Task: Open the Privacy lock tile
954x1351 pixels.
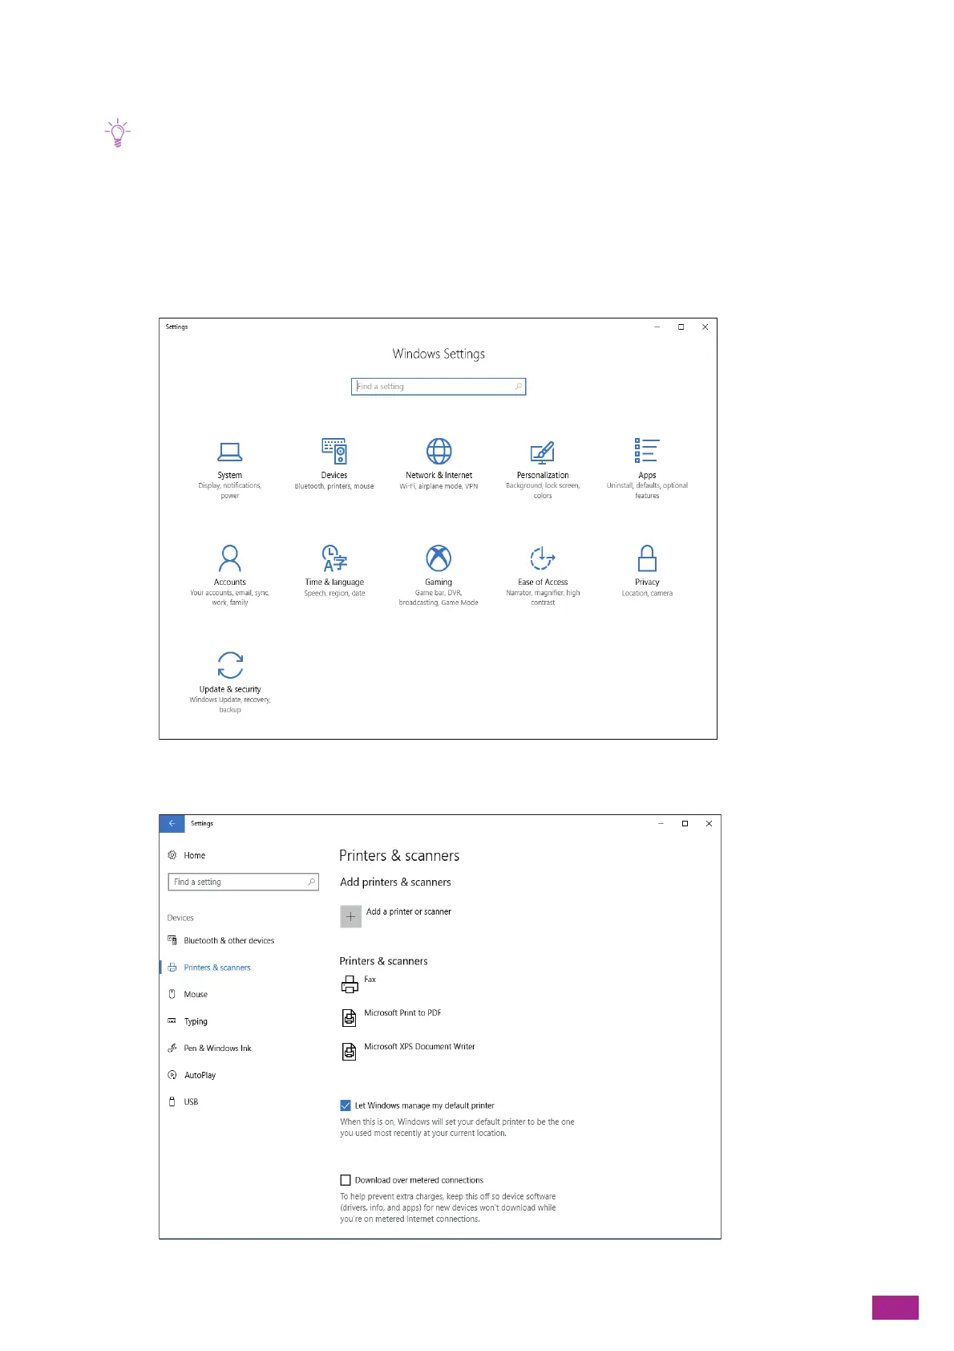Action: click(647, 570)
